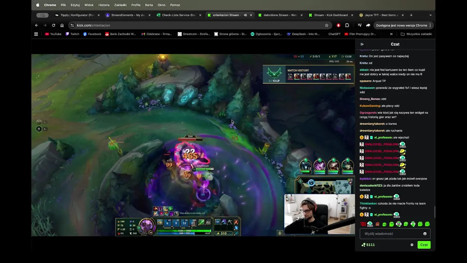Viewport: 467px width, 263px height.
Task: Click username KubawGaming in chat
Action: coord(370,106)
